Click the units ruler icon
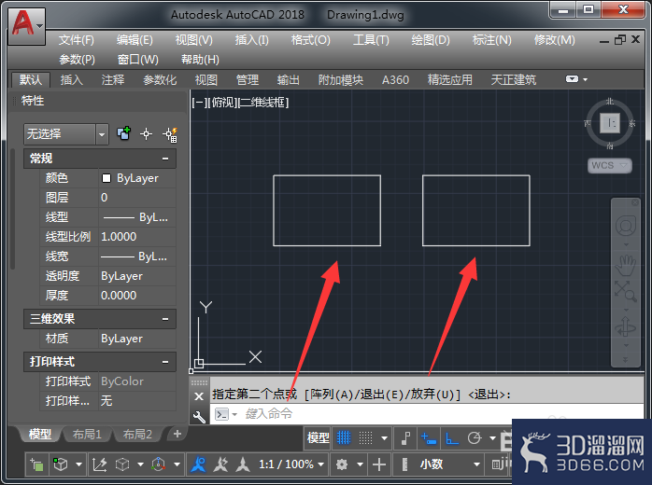 (x=404, y=464)
